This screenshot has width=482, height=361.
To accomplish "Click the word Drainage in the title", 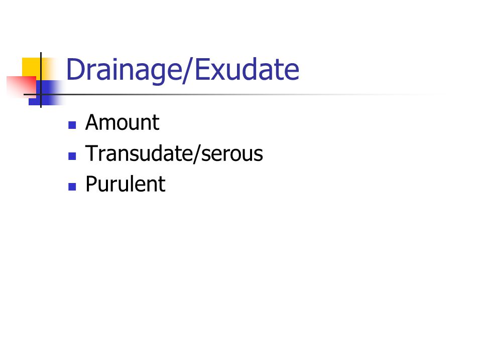I will (124, 71).
